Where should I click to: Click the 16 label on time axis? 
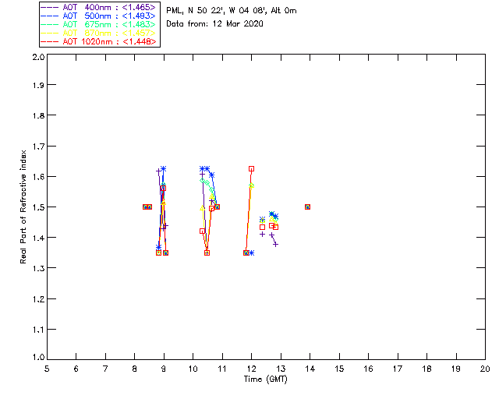pos(369,369)
